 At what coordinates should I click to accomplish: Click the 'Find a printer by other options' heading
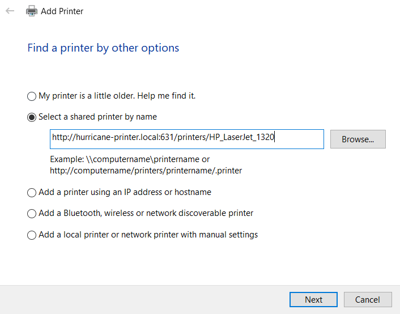[103, 48]
